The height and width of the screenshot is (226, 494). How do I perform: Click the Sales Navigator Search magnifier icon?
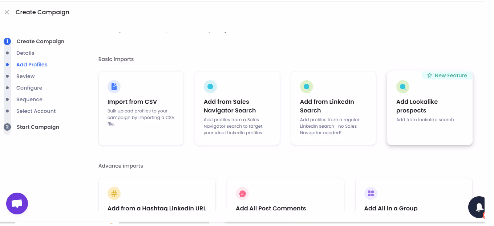coord(210,87)
